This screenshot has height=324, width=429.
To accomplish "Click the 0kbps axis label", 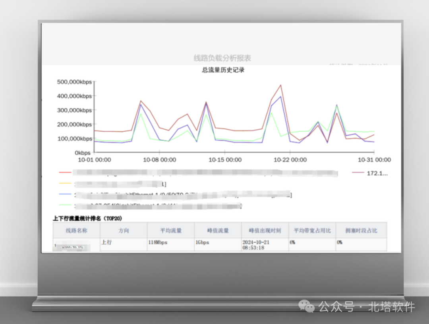I will (x=83, y=153).
